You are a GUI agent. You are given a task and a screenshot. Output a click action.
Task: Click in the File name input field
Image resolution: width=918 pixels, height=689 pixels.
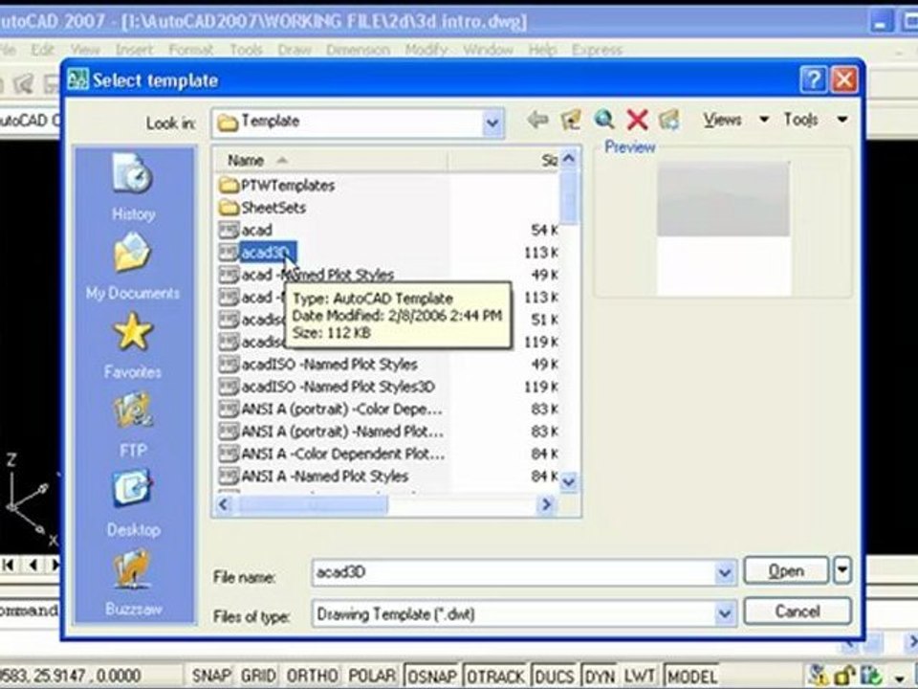click(513, 572)
